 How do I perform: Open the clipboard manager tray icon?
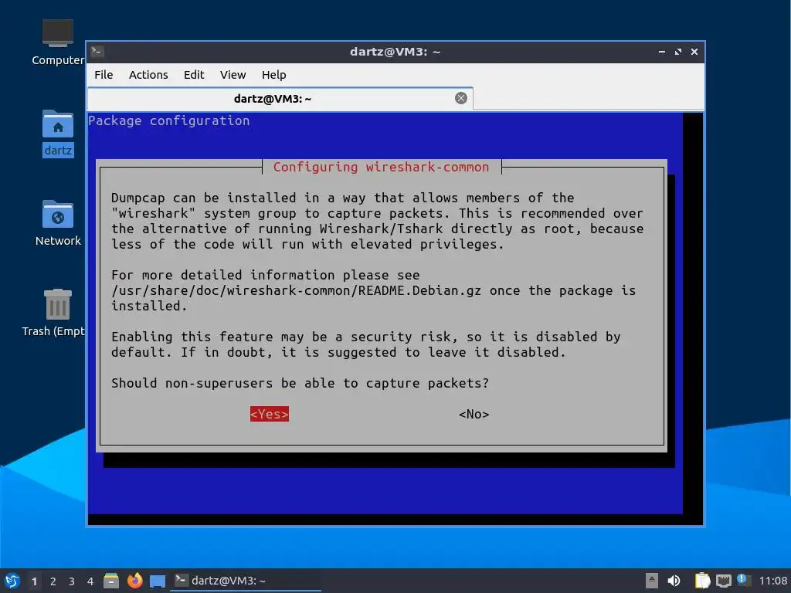[x=702, y=581]
